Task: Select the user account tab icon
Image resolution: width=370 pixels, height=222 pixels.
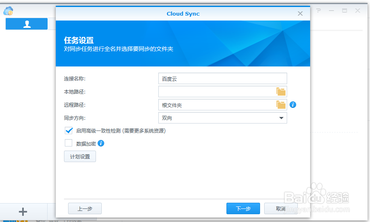Action: point(27,24)
